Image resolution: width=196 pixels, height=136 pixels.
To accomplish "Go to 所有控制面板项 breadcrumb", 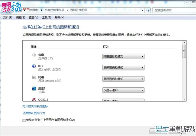I will pos(54,10).
